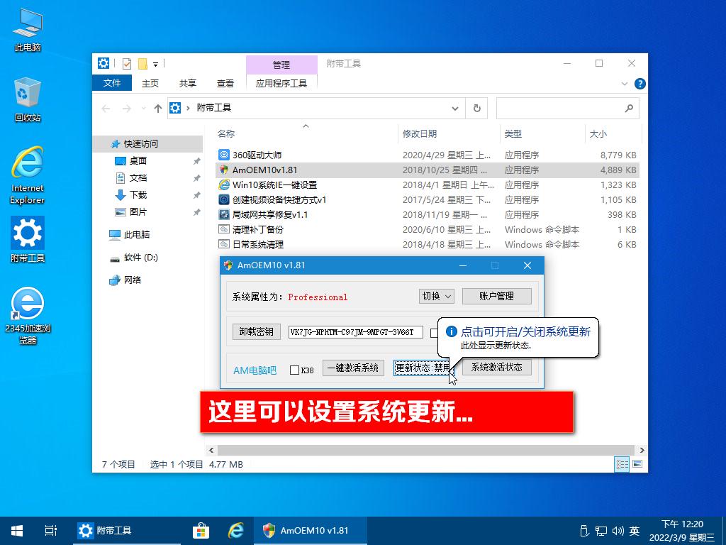Select the Internet Explorer desktop icon

[x=28, y=175]
